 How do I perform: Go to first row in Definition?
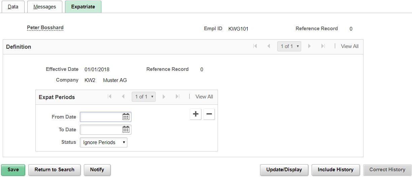(x=255, y=46)
